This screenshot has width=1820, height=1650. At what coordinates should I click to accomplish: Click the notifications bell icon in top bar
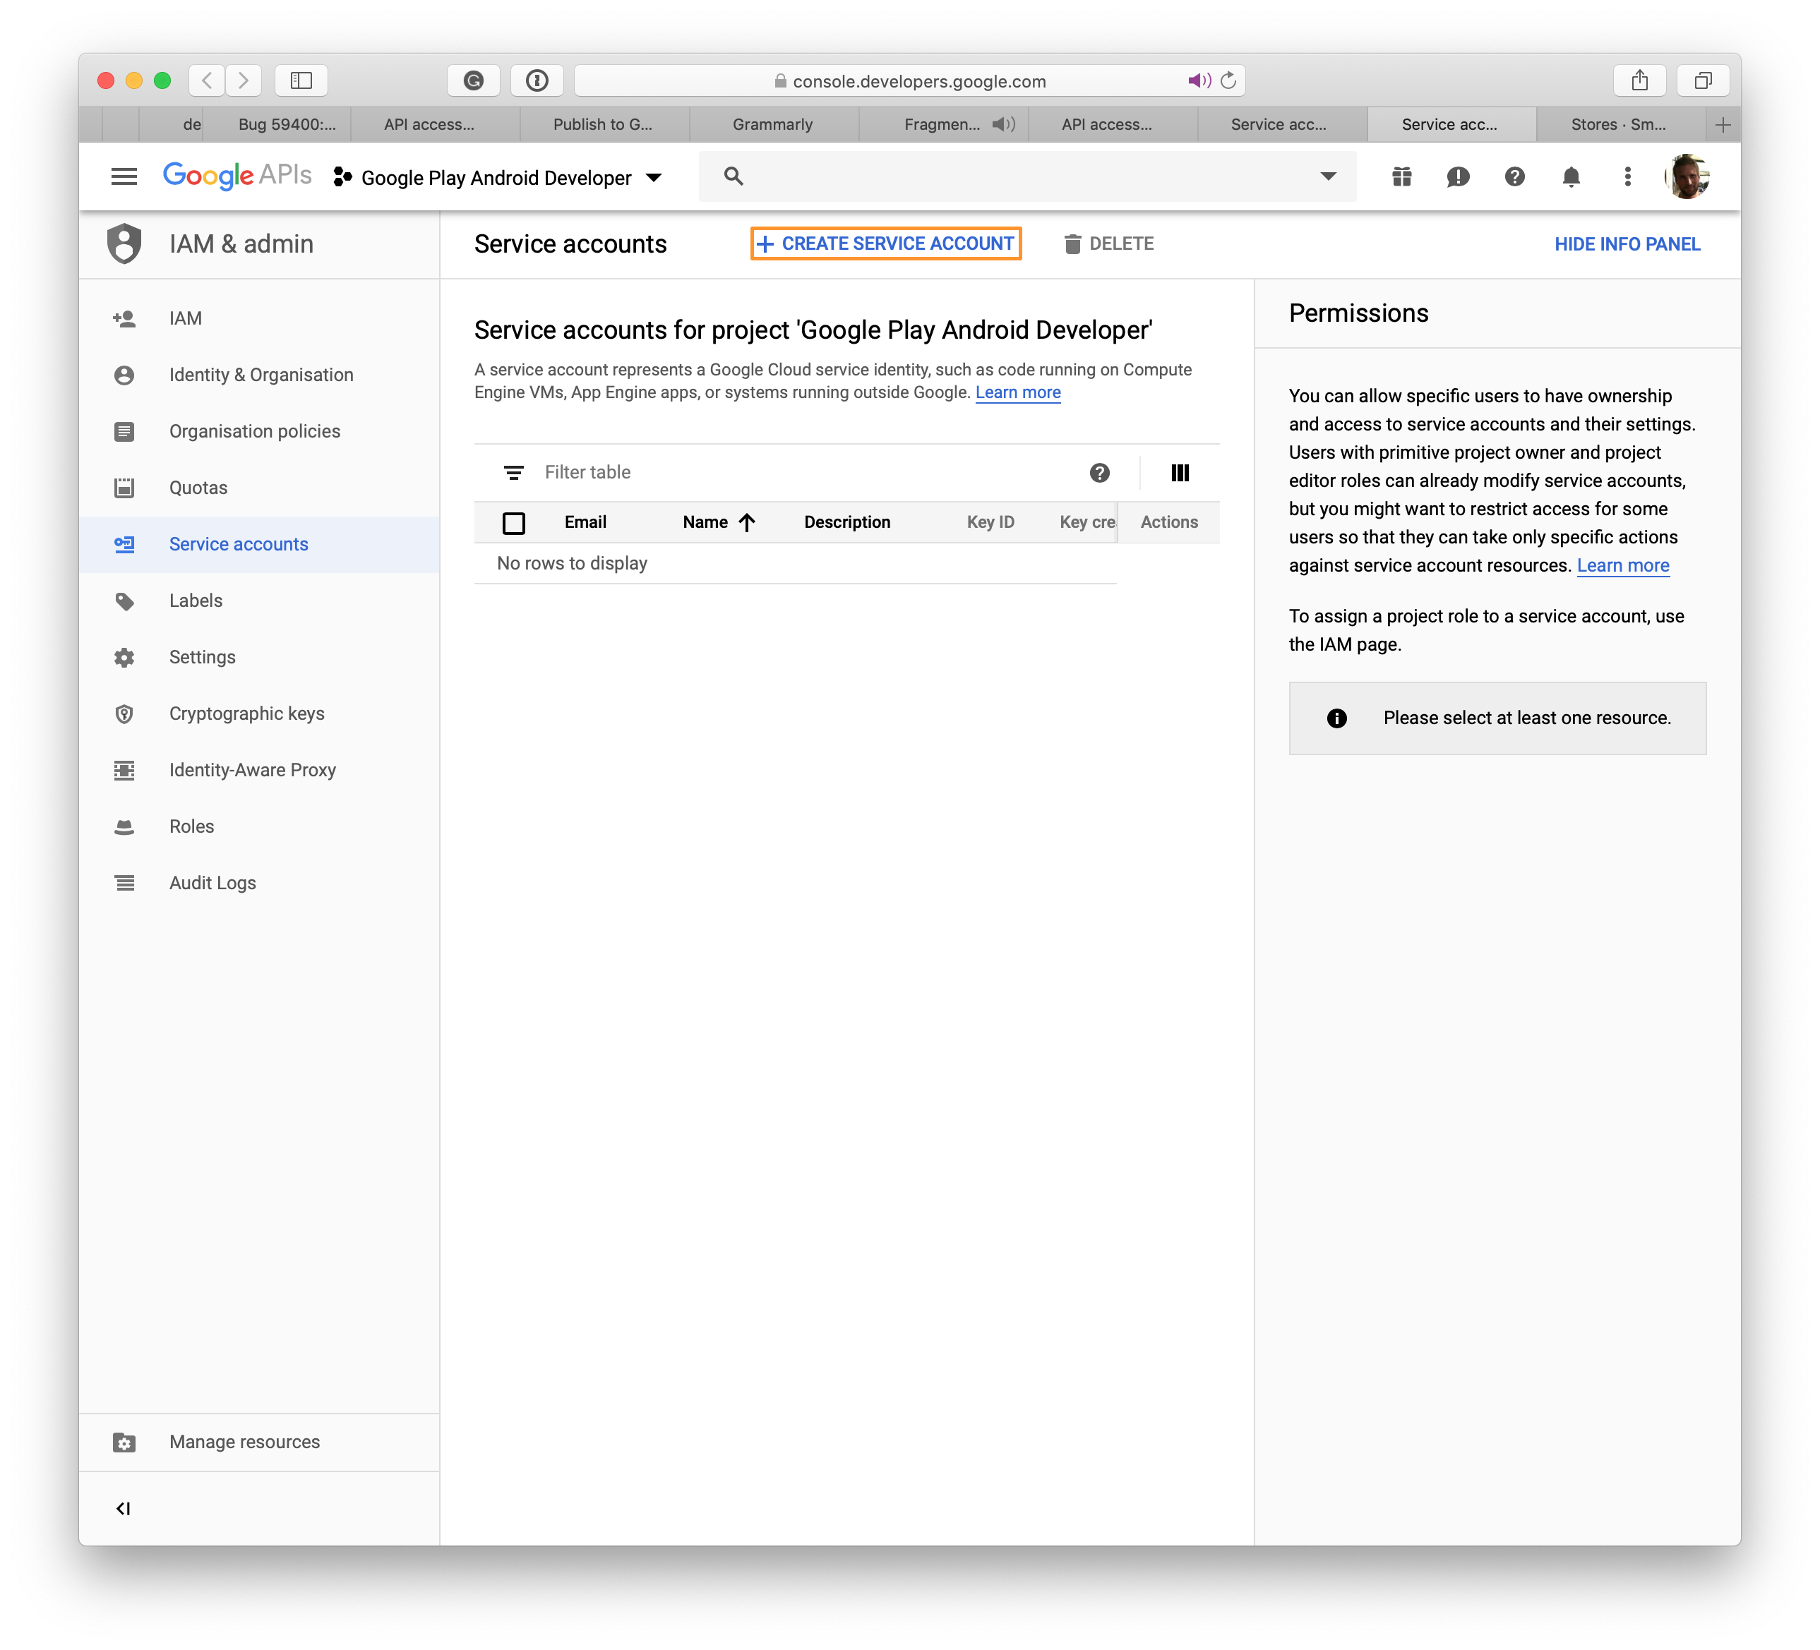coord(1569,176)
